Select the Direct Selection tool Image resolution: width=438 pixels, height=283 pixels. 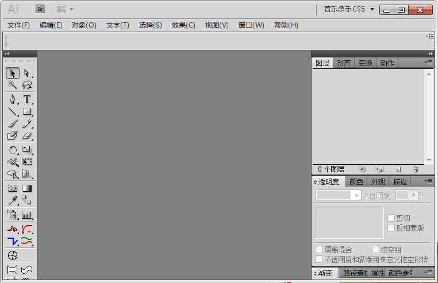coord(27,73)
